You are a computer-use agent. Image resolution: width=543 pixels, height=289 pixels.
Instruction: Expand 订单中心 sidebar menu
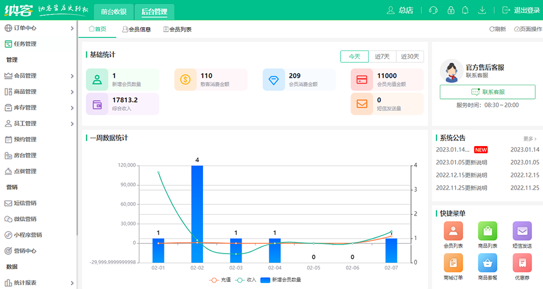38,28
